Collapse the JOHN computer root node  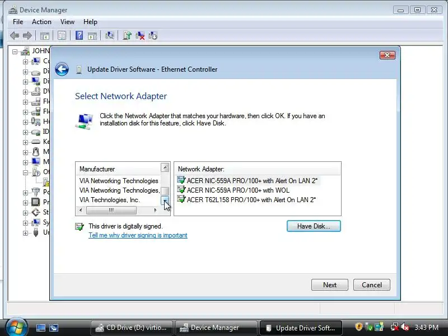coord(15,52)
